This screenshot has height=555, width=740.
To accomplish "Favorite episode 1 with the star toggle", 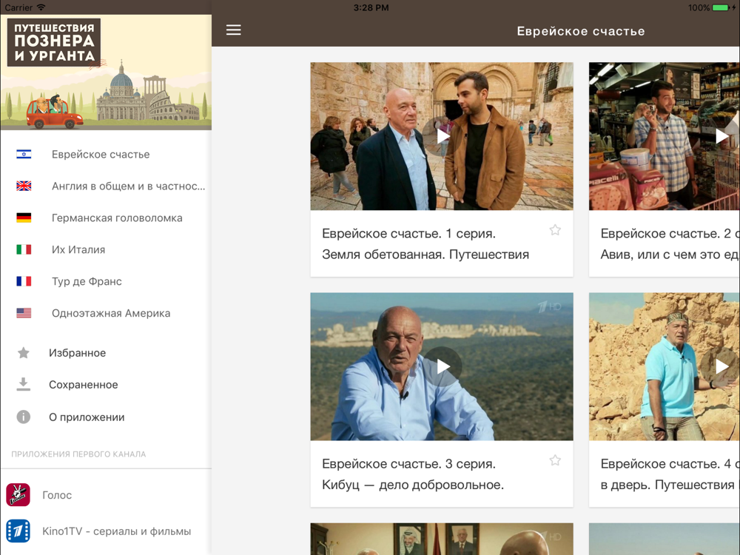I will [555, 230].
